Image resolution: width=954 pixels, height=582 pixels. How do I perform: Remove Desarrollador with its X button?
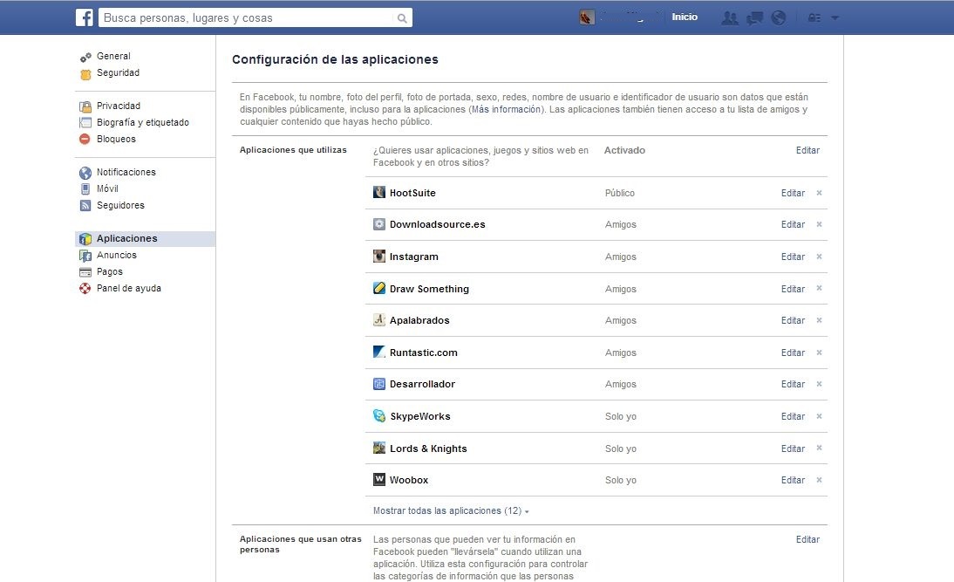(819, 384)
